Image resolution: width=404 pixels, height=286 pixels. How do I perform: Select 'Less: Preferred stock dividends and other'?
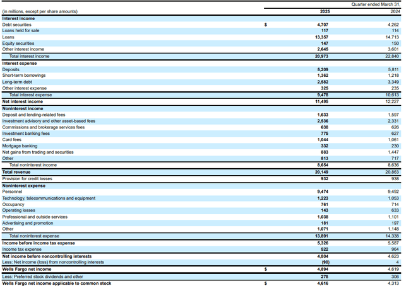(x=42, y=277)
